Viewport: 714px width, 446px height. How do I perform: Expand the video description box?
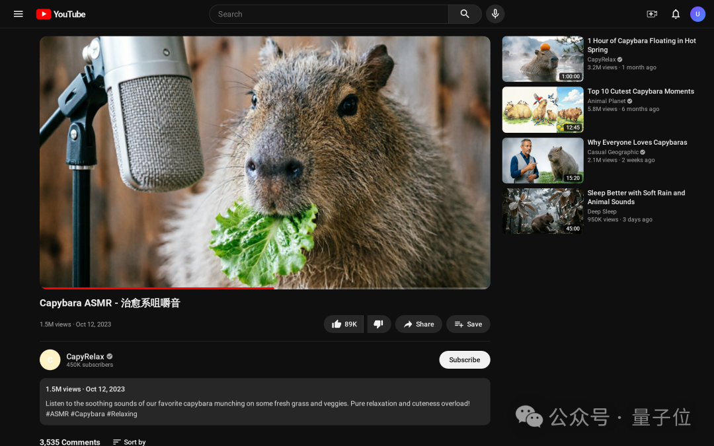point(264,402)
